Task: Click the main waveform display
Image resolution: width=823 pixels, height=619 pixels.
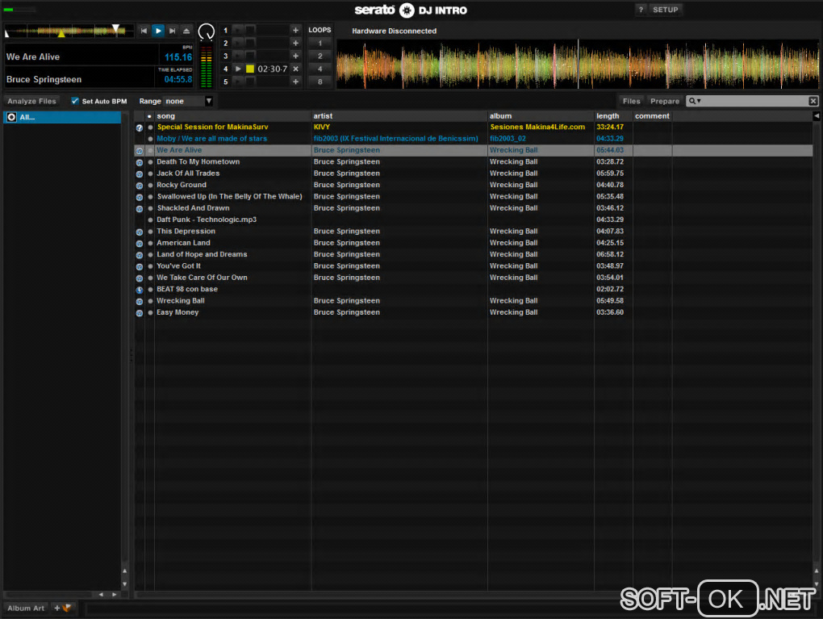Action: click(577, 64)
